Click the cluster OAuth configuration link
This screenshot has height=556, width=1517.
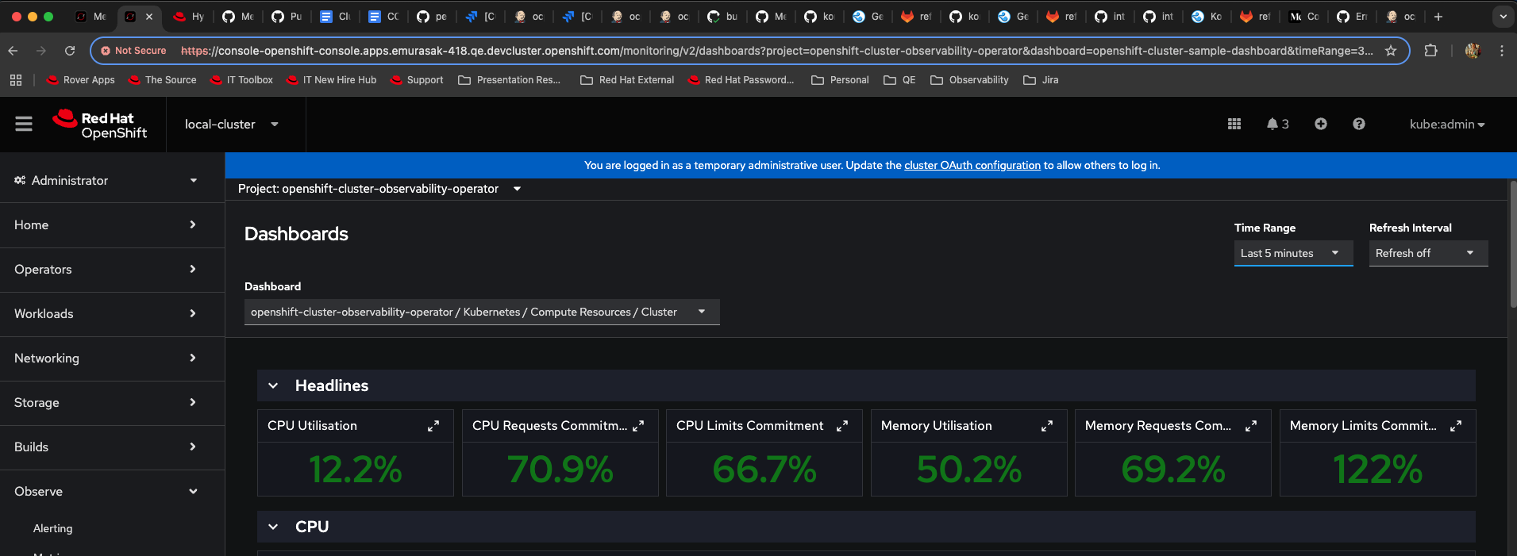click(x=972, y=165)
